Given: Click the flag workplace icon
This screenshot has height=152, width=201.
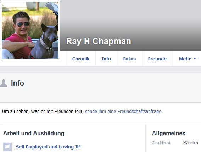Looking at the screenshot, I should tap(7, 147).
